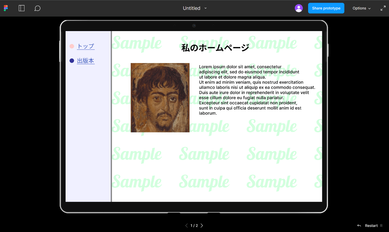Click the 私のホームページ heading
This screenshot has width=389, height=232.
(x=215, y=48)
